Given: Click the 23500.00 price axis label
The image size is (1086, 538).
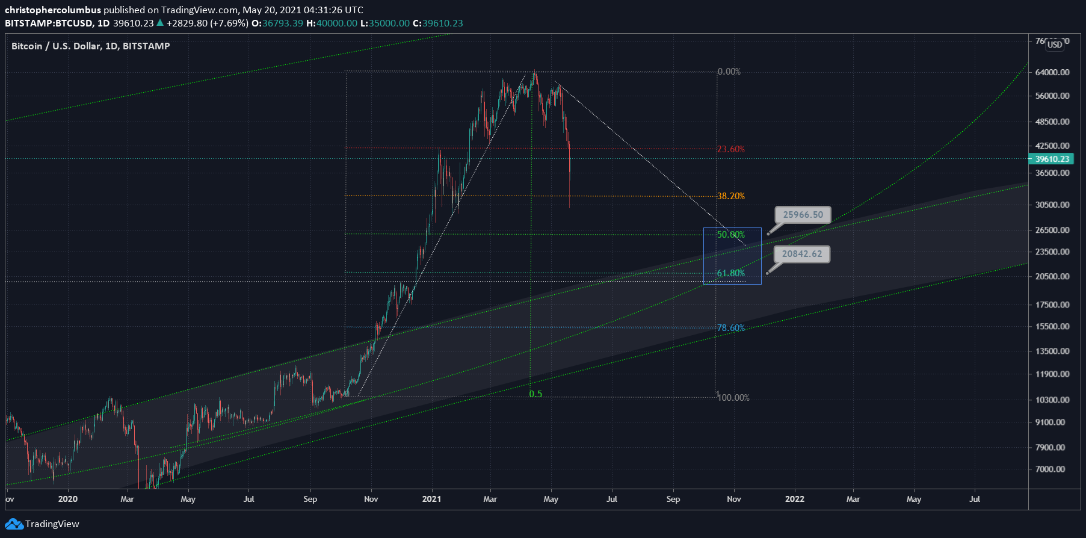Looking at the screenshot, I should [x=1052, y=252].
